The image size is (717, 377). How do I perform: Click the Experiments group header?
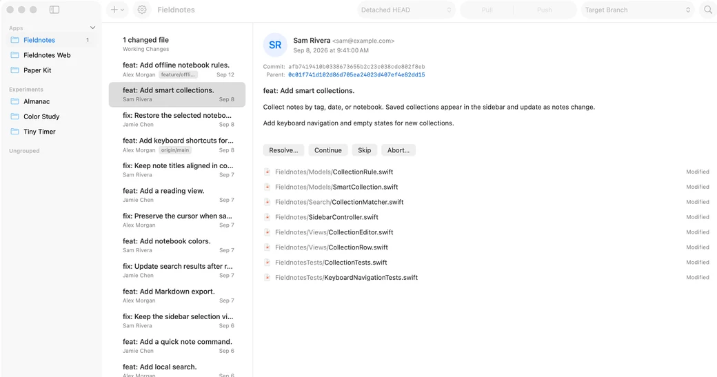[x=26, y=90]
